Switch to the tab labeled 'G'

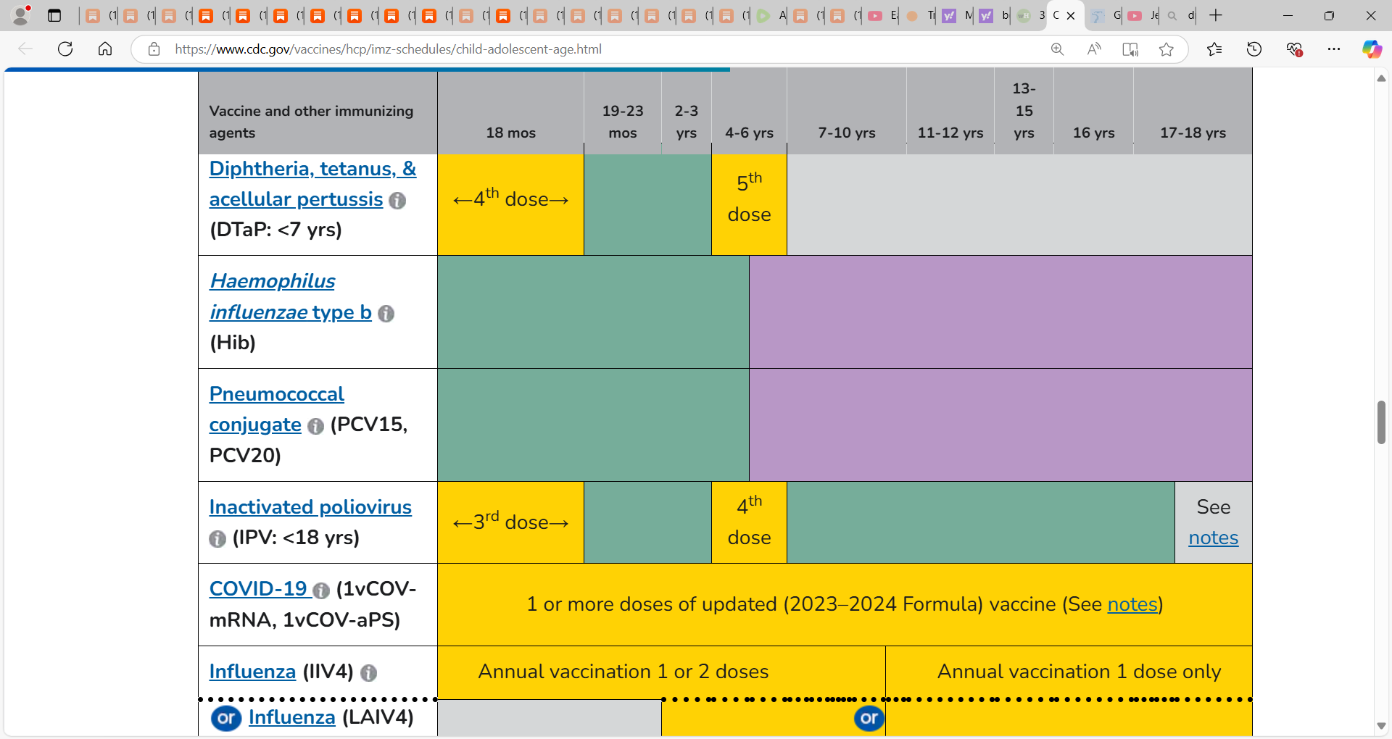pos(1104,15)
